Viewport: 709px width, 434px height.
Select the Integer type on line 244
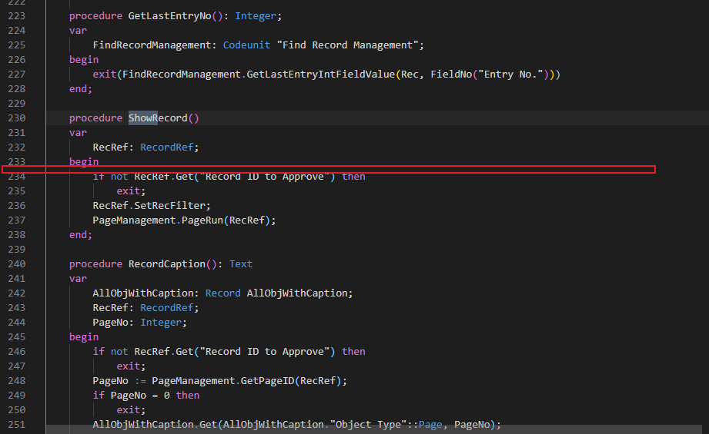coord(161,323)
